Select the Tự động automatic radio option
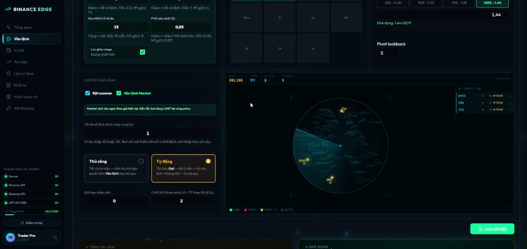 pos(208,161)
